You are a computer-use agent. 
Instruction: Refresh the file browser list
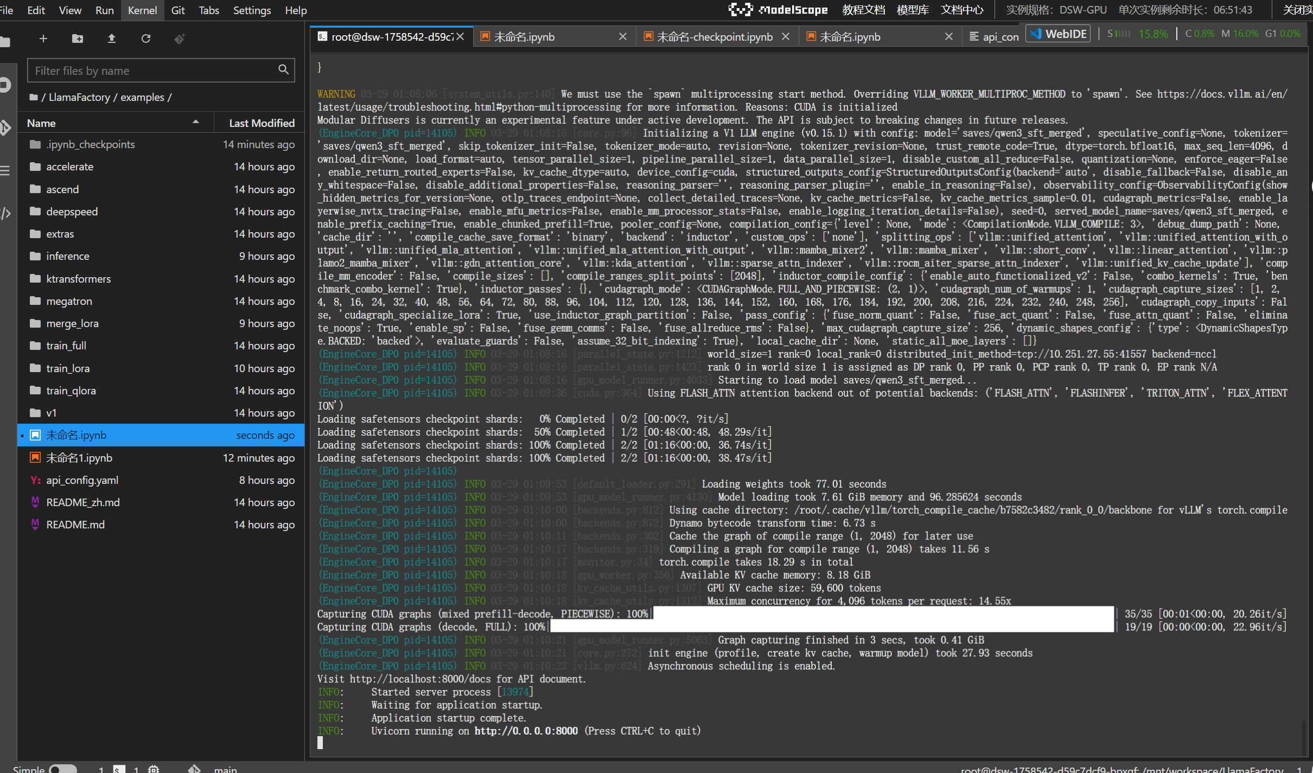point(145,39)
